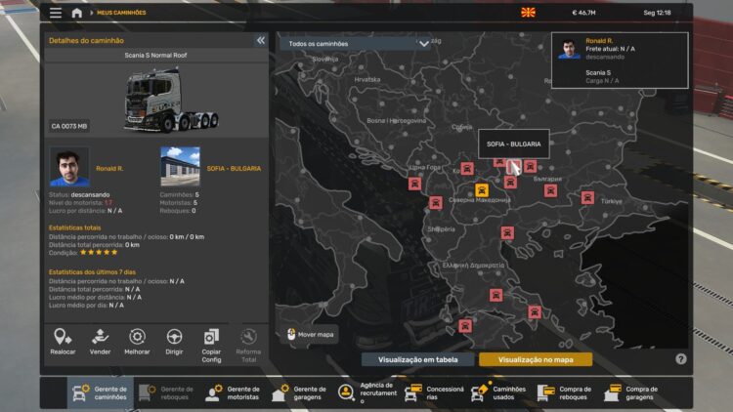Open Compra de reboques tab
The width and height of the screenshot is (733, 412).
point(565,392)
